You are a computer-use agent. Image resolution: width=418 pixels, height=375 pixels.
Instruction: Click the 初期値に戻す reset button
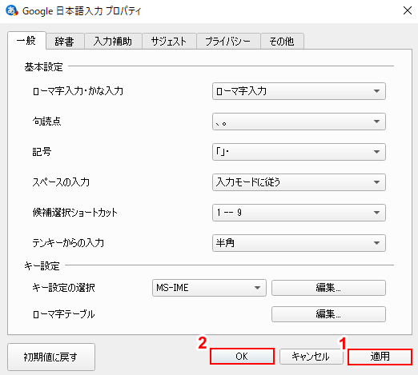point(51,357)
